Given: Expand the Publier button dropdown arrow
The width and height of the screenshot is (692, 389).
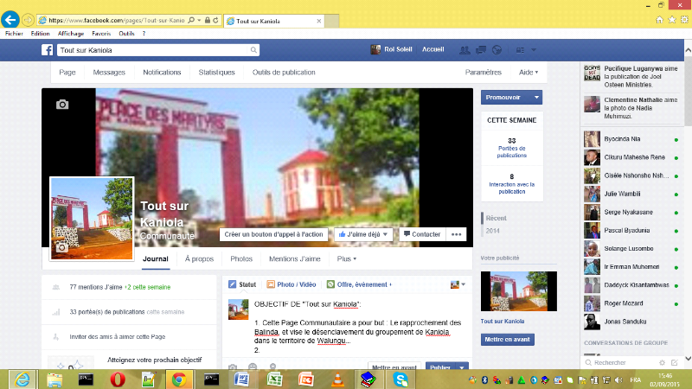Looking at the screenshot, I should [462, 367].
